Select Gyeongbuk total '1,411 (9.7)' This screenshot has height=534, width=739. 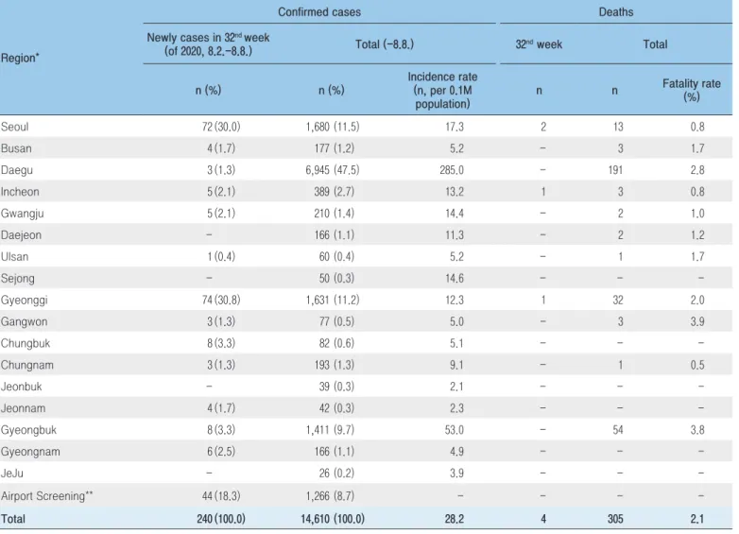330,430
